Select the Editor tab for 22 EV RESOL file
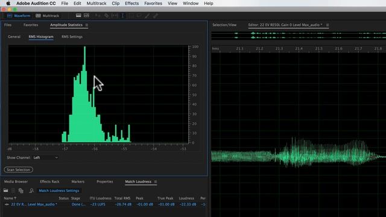Viewport: 386px width, 217px height. tap(285, 25)
